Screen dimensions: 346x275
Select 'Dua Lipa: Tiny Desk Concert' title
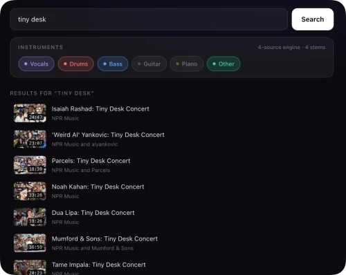93,213
